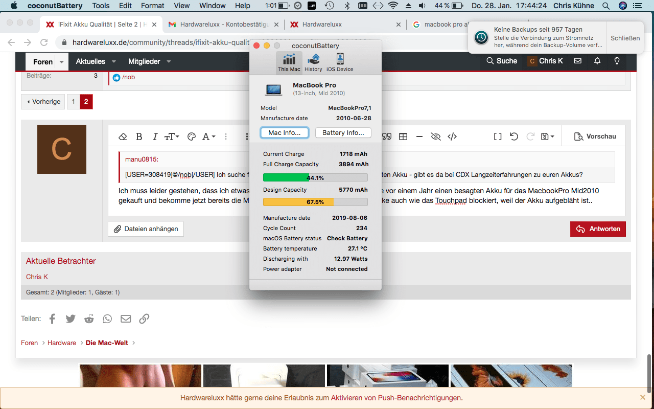Image resolution: width=654 pixels, height=409 pixels.
Task: Go to page 1 of the thread
Action: click(x=73, y=101)
